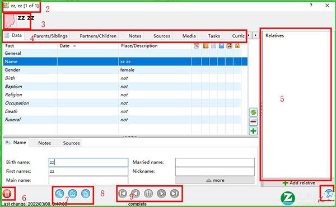
Task: Click into the Nickname field
Action: (215, 171)
